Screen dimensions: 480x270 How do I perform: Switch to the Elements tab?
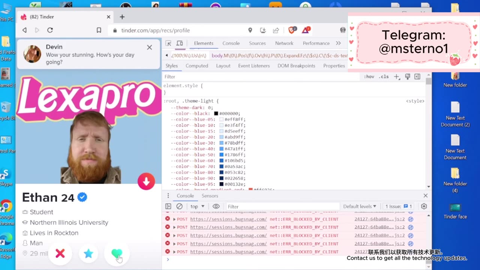point(204,43)
